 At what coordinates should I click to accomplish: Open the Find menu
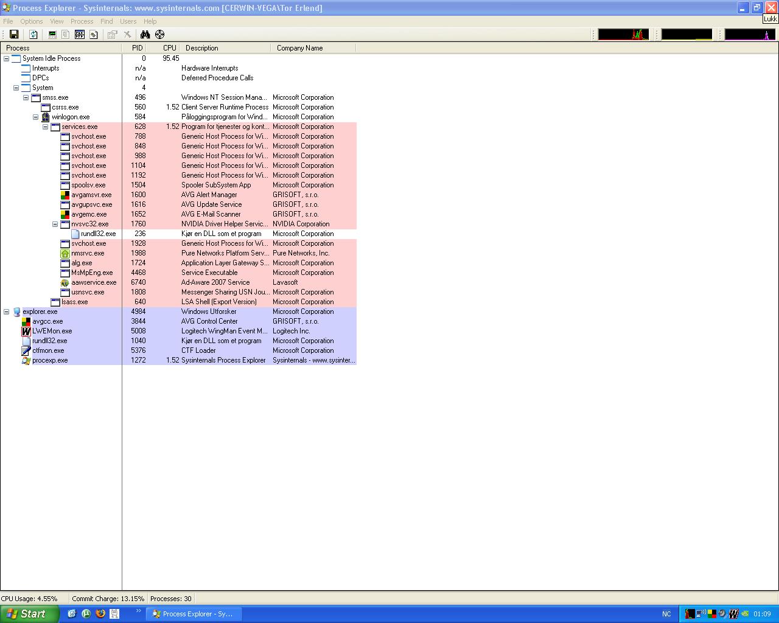[x=107, y=21]
